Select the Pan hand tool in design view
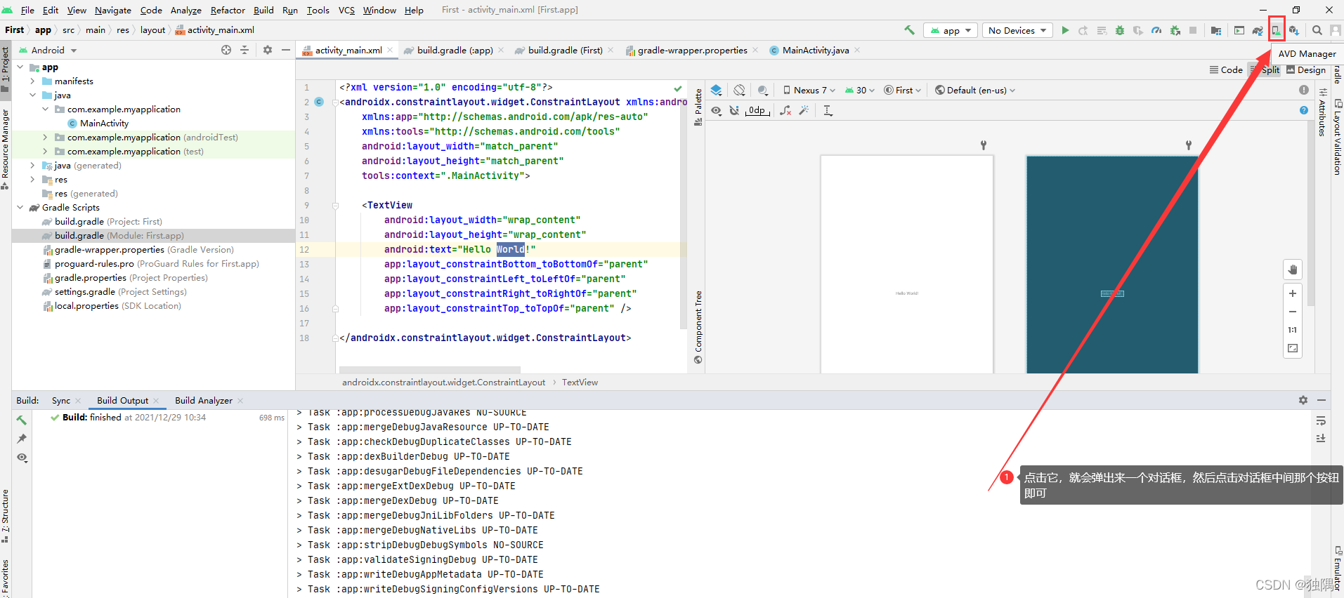 (1293, 270)
